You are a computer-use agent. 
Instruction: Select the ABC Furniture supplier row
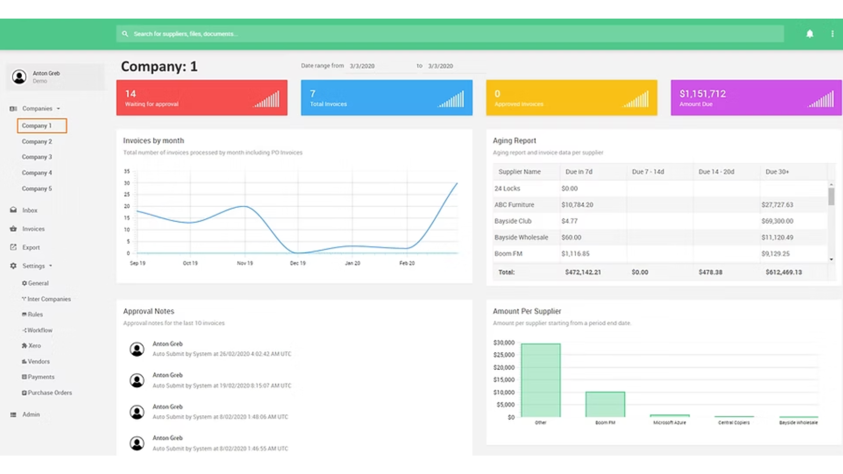660,205
